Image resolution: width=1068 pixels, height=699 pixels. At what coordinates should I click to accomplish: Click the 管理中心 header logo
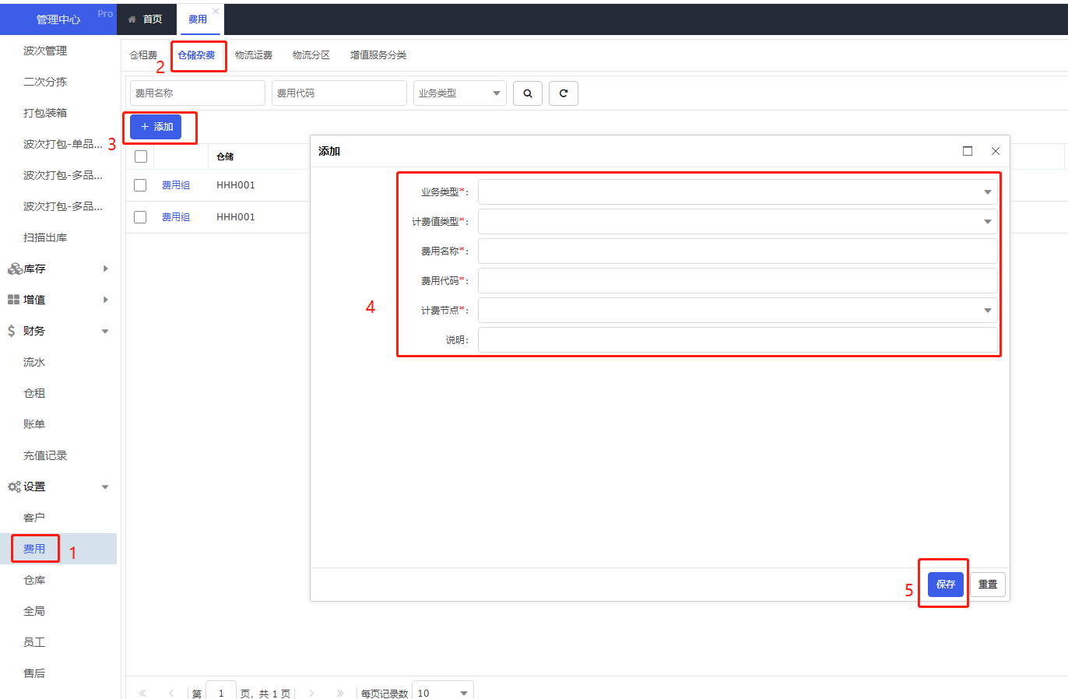click(x=58, y=19)
